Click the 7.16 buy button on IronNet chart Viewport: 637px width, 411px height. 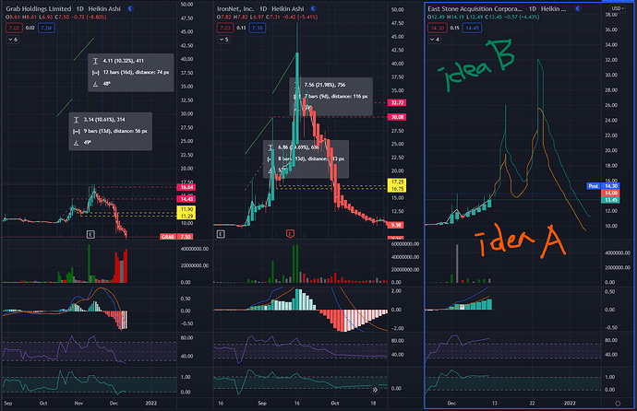click(x=258, y=28)
